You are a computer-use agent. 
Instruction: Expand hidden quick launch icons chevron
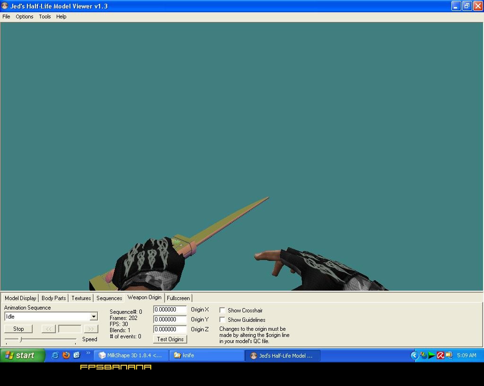click(x=88, y=353)
